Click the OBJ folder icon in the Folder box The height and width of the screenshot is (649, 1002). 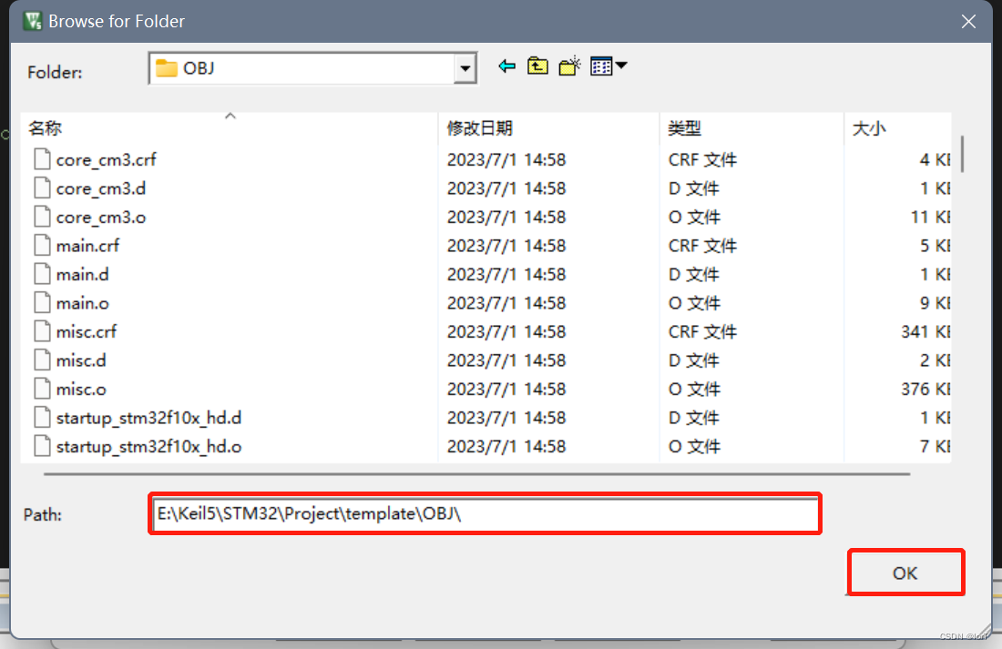(x=169, y=66)
